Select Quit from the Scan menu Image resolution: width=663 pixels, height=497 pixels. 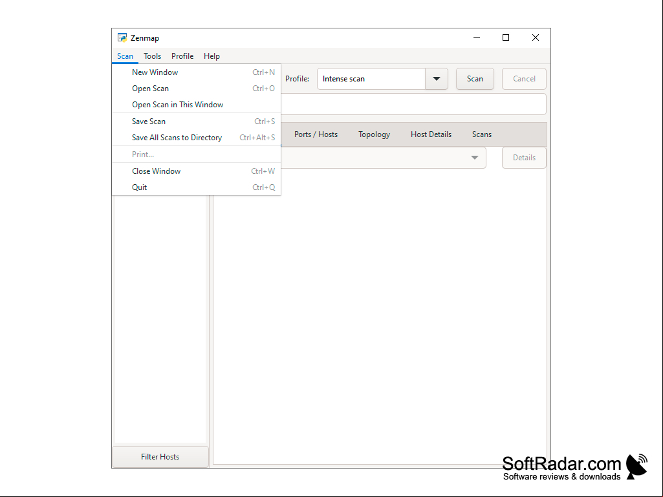(196, 187)
